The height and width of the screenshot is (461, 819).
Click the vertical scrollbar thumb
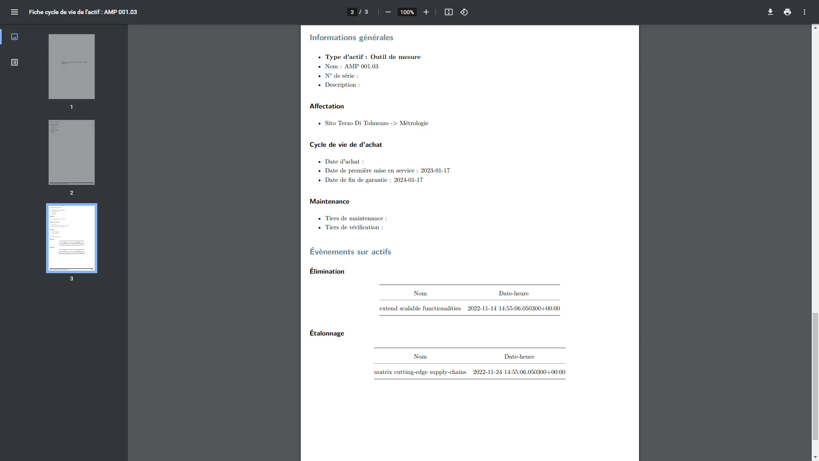(815, 376)
